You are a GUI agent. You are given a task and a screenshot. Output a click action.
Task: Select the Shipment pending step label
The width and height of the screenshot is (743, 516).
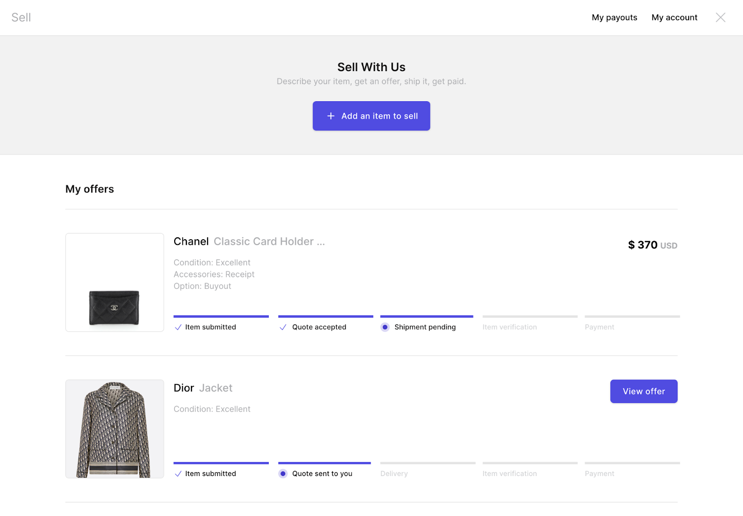coord(425,327)
